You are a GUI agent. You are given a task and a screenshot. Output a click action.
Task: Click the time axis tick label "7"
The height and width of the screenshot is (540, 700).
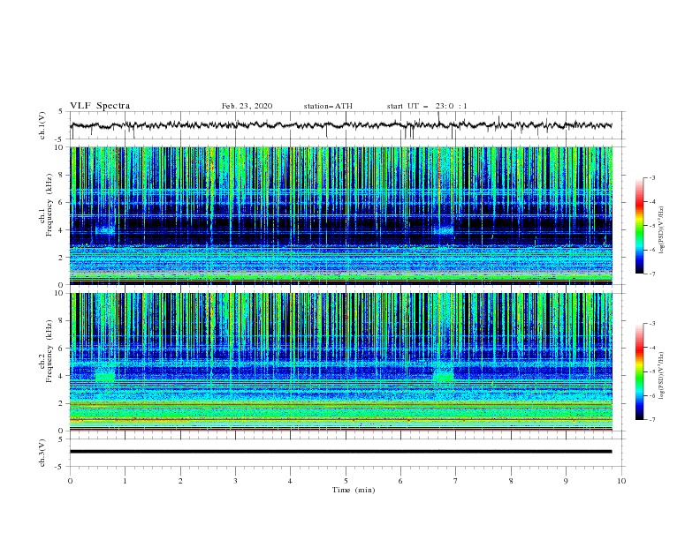pos(456,481)
